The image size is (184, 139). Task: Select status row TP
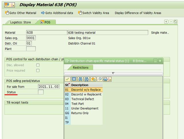(x=84, y=122)
